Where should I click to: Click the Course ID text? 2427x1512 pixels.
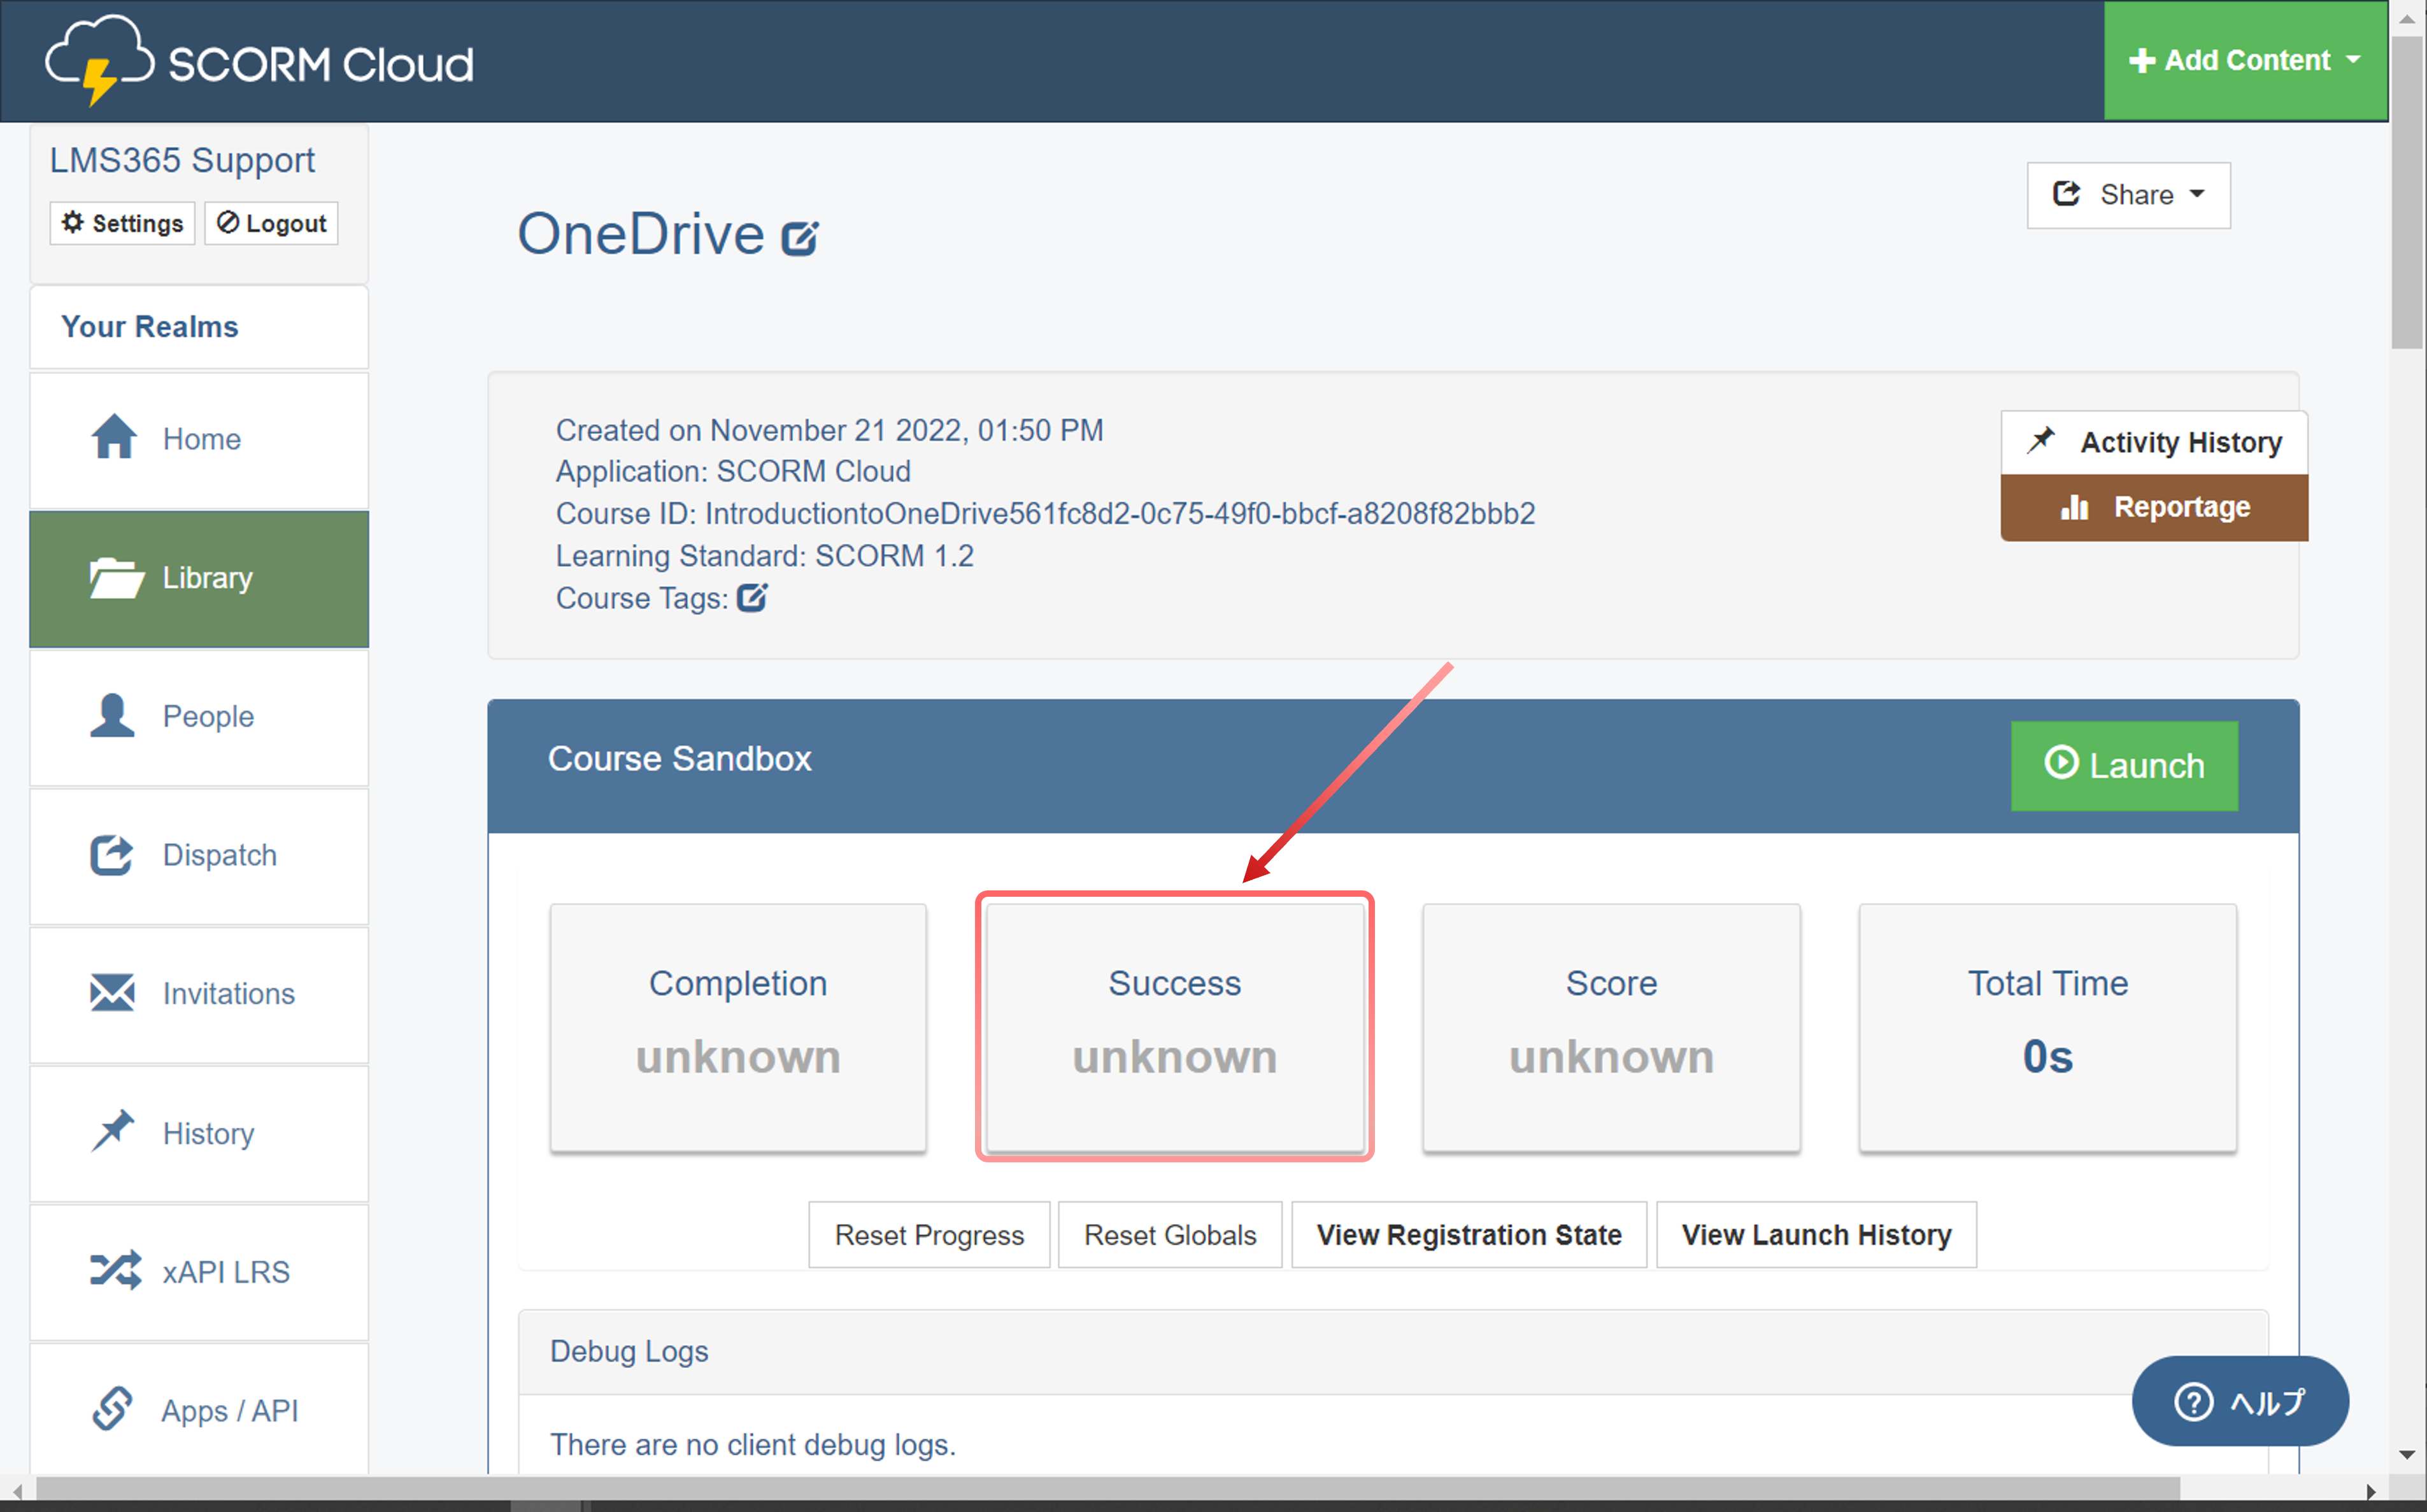click(x=1044, y=514)
